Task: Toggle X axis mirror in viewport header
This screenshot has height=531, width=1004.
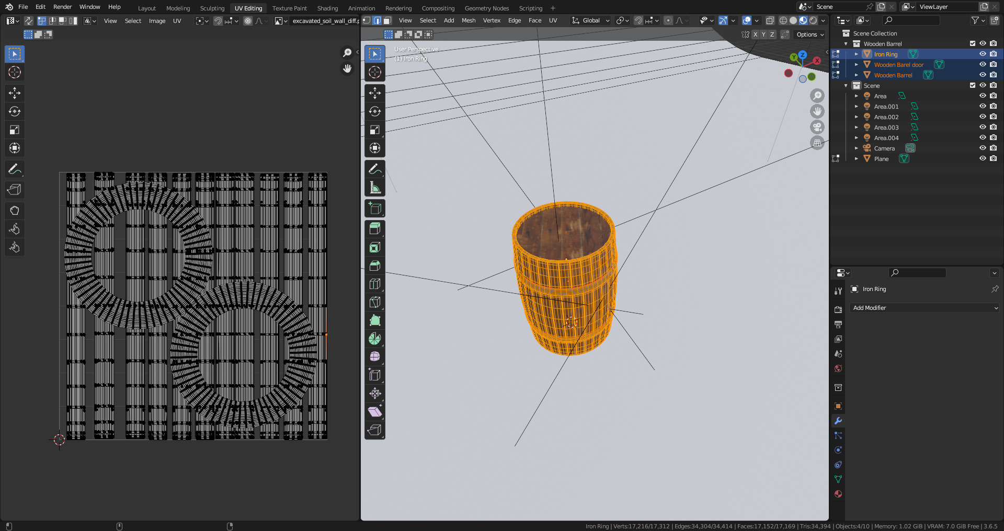Action: click(x=755, y=34)
